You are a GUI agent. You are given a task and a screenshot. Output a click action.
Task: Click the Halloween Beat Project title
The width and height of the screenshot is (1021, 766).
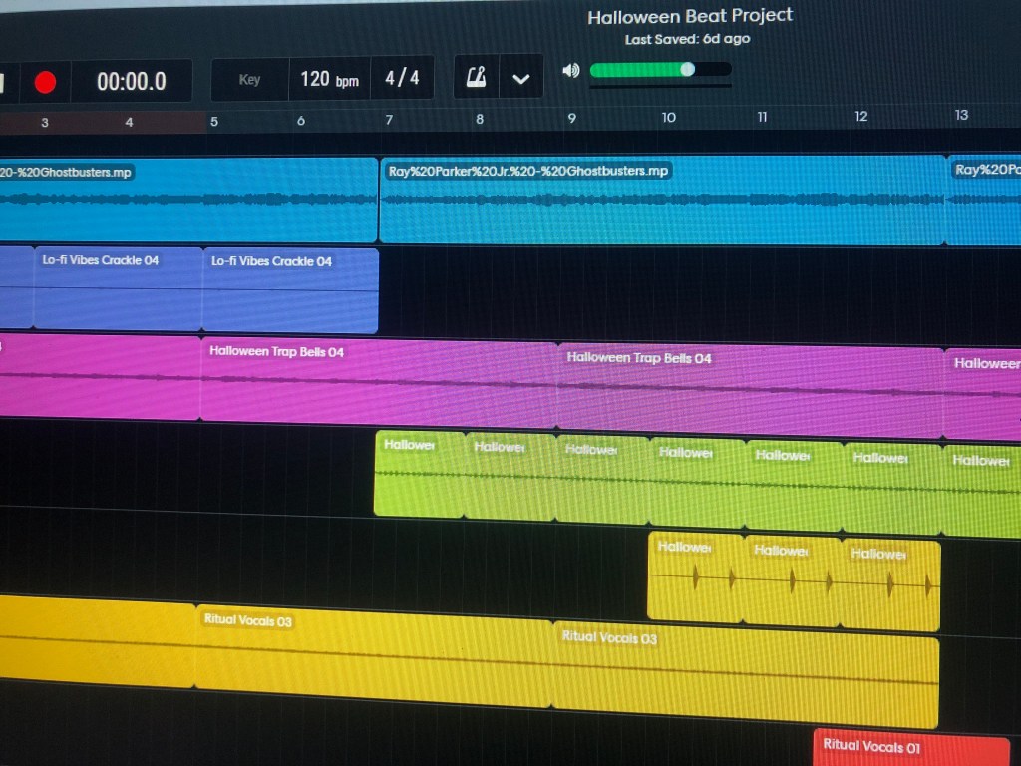tap(689, 17)
